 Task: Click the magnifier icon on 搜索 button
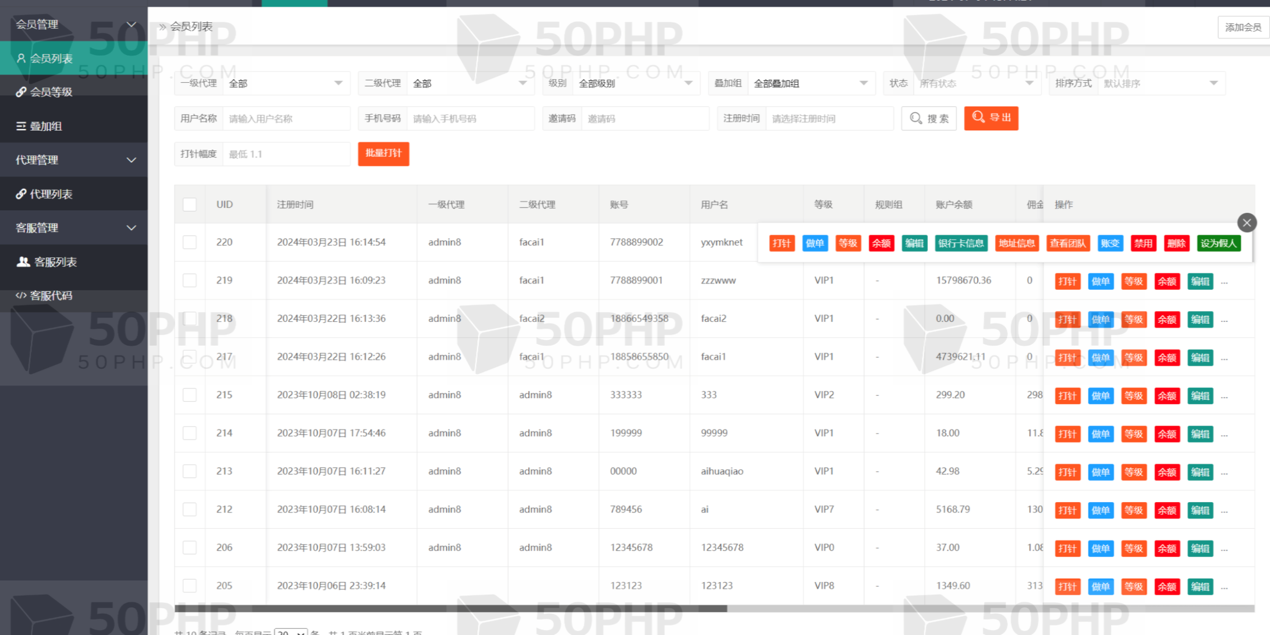coord(916,118)
